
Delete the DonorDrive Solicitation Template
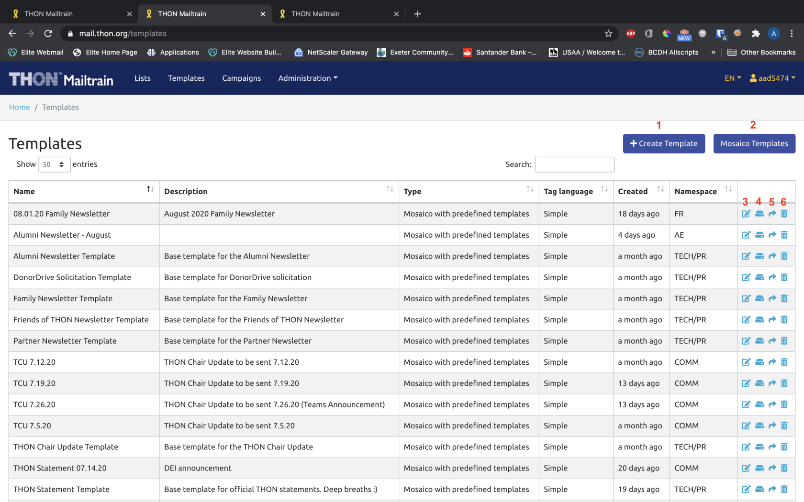click(x=784, y=277)
